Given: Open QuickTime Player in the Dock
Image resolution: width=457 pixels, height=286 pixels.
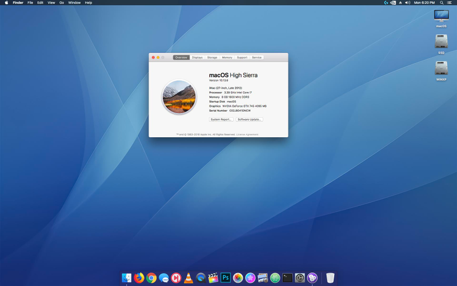Looking at the screenshot, I should point(201,278).
